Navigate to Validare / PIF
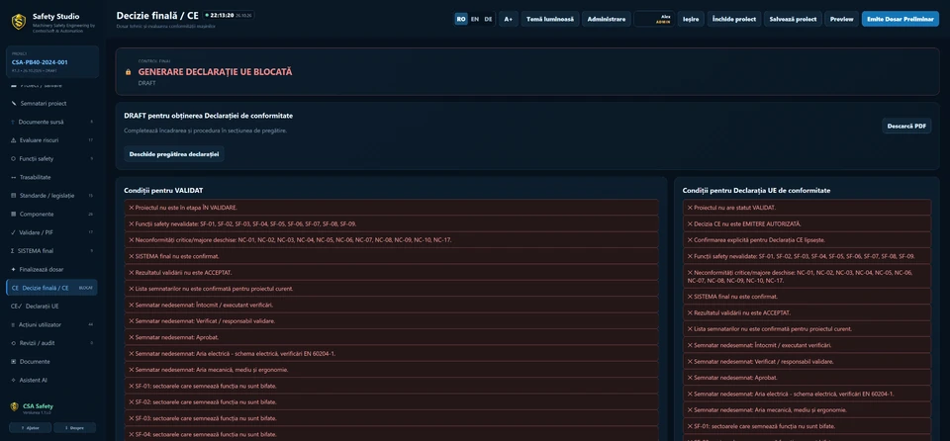Screen dimensions: 950x441 click(x=52, y=232)
